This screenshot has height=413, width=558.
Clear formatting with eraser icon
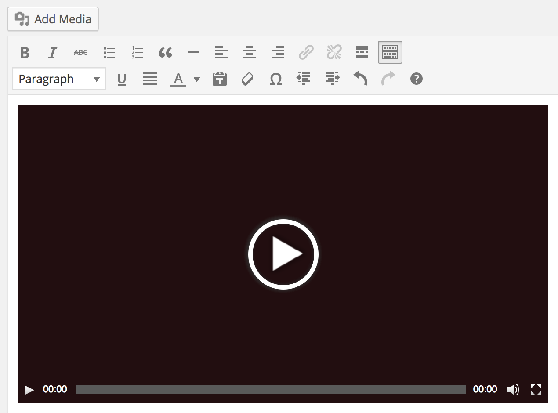pyautogui.click(x=248, y=79)
